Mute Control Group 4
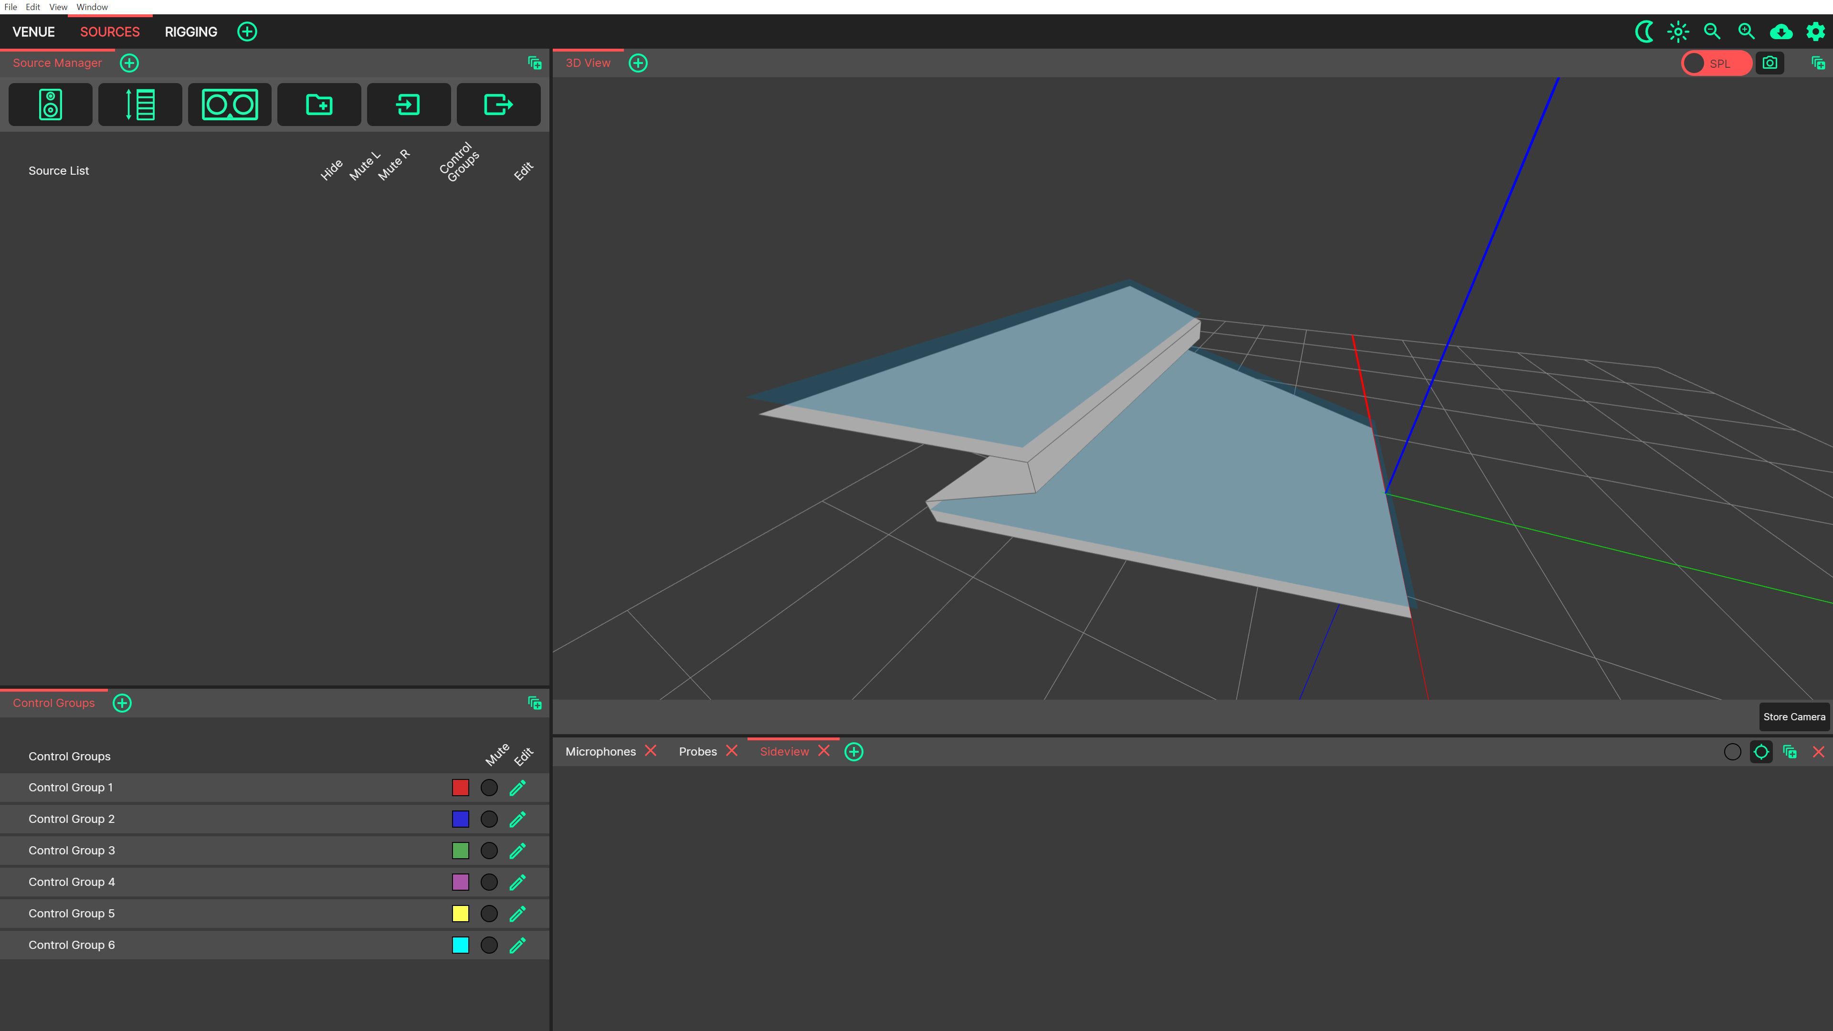 tap(489, 882)
